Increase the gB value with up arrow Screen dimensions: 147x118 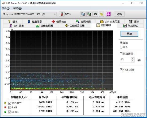(x=133, y=58)
